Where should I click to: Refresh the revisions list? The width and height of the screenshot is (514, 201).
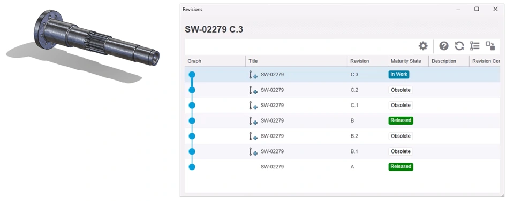point(459,46)
